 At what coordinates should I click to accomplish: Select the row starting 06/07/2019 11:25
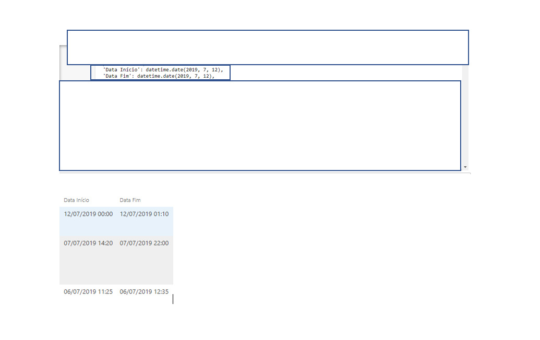click(x=88, y=292)
